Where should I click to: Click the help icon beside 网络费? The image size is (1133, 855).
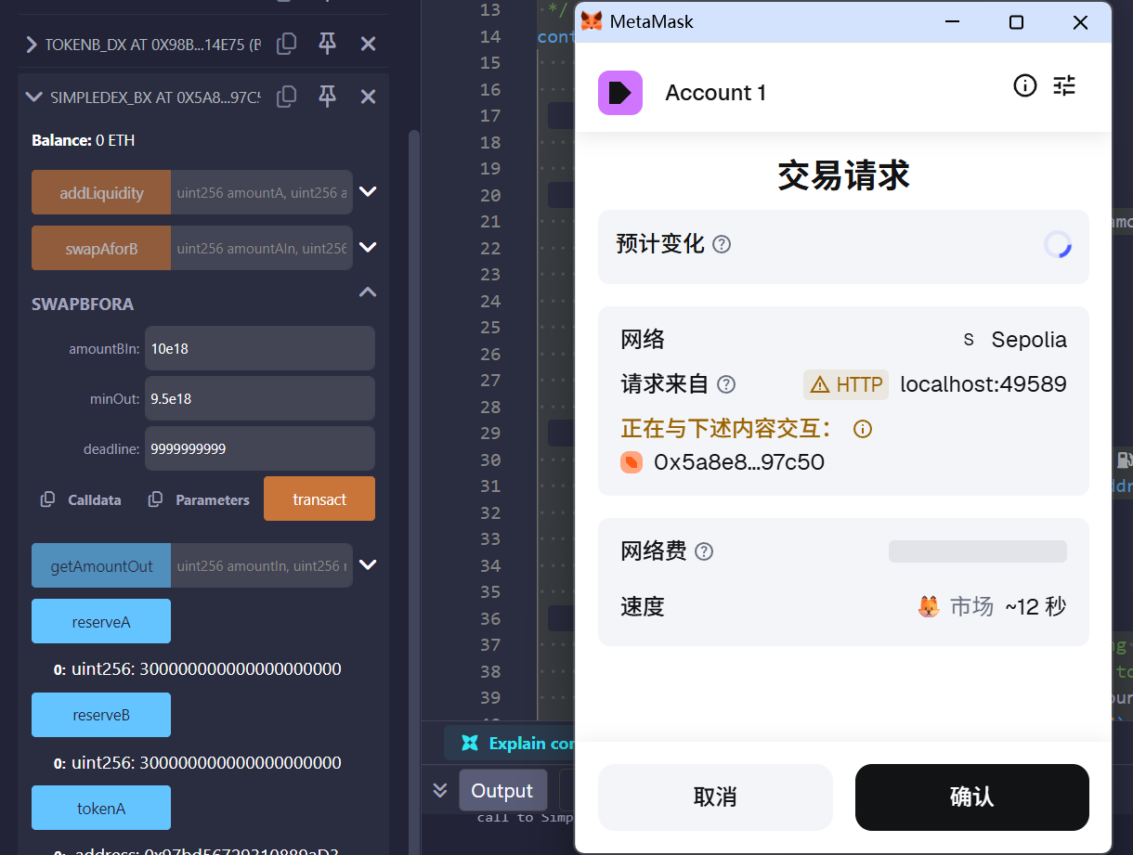(x=704, y=551)
